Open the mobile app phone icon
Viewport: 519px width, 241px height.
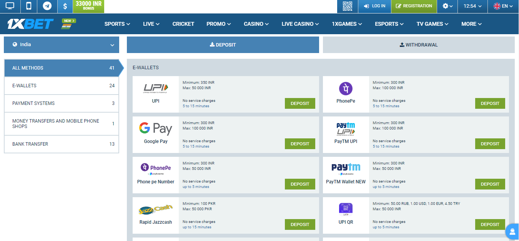(28, 6)
